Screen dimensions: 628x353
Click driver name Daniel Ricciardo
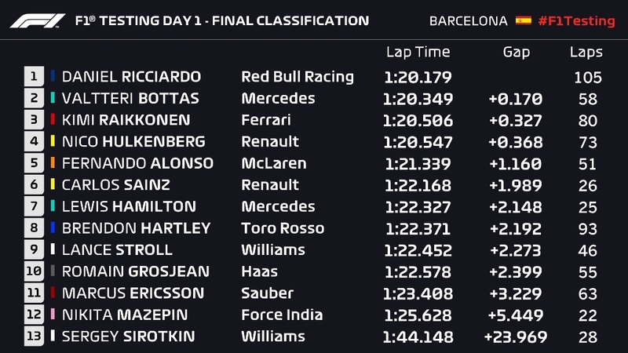(131, 77)
